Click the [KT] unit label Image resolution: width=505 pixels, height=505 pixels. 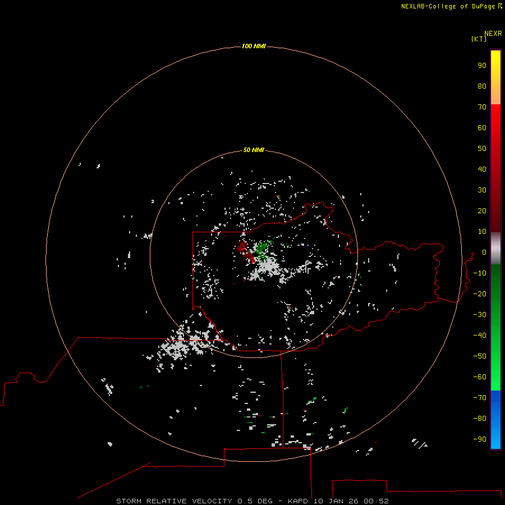479,39
